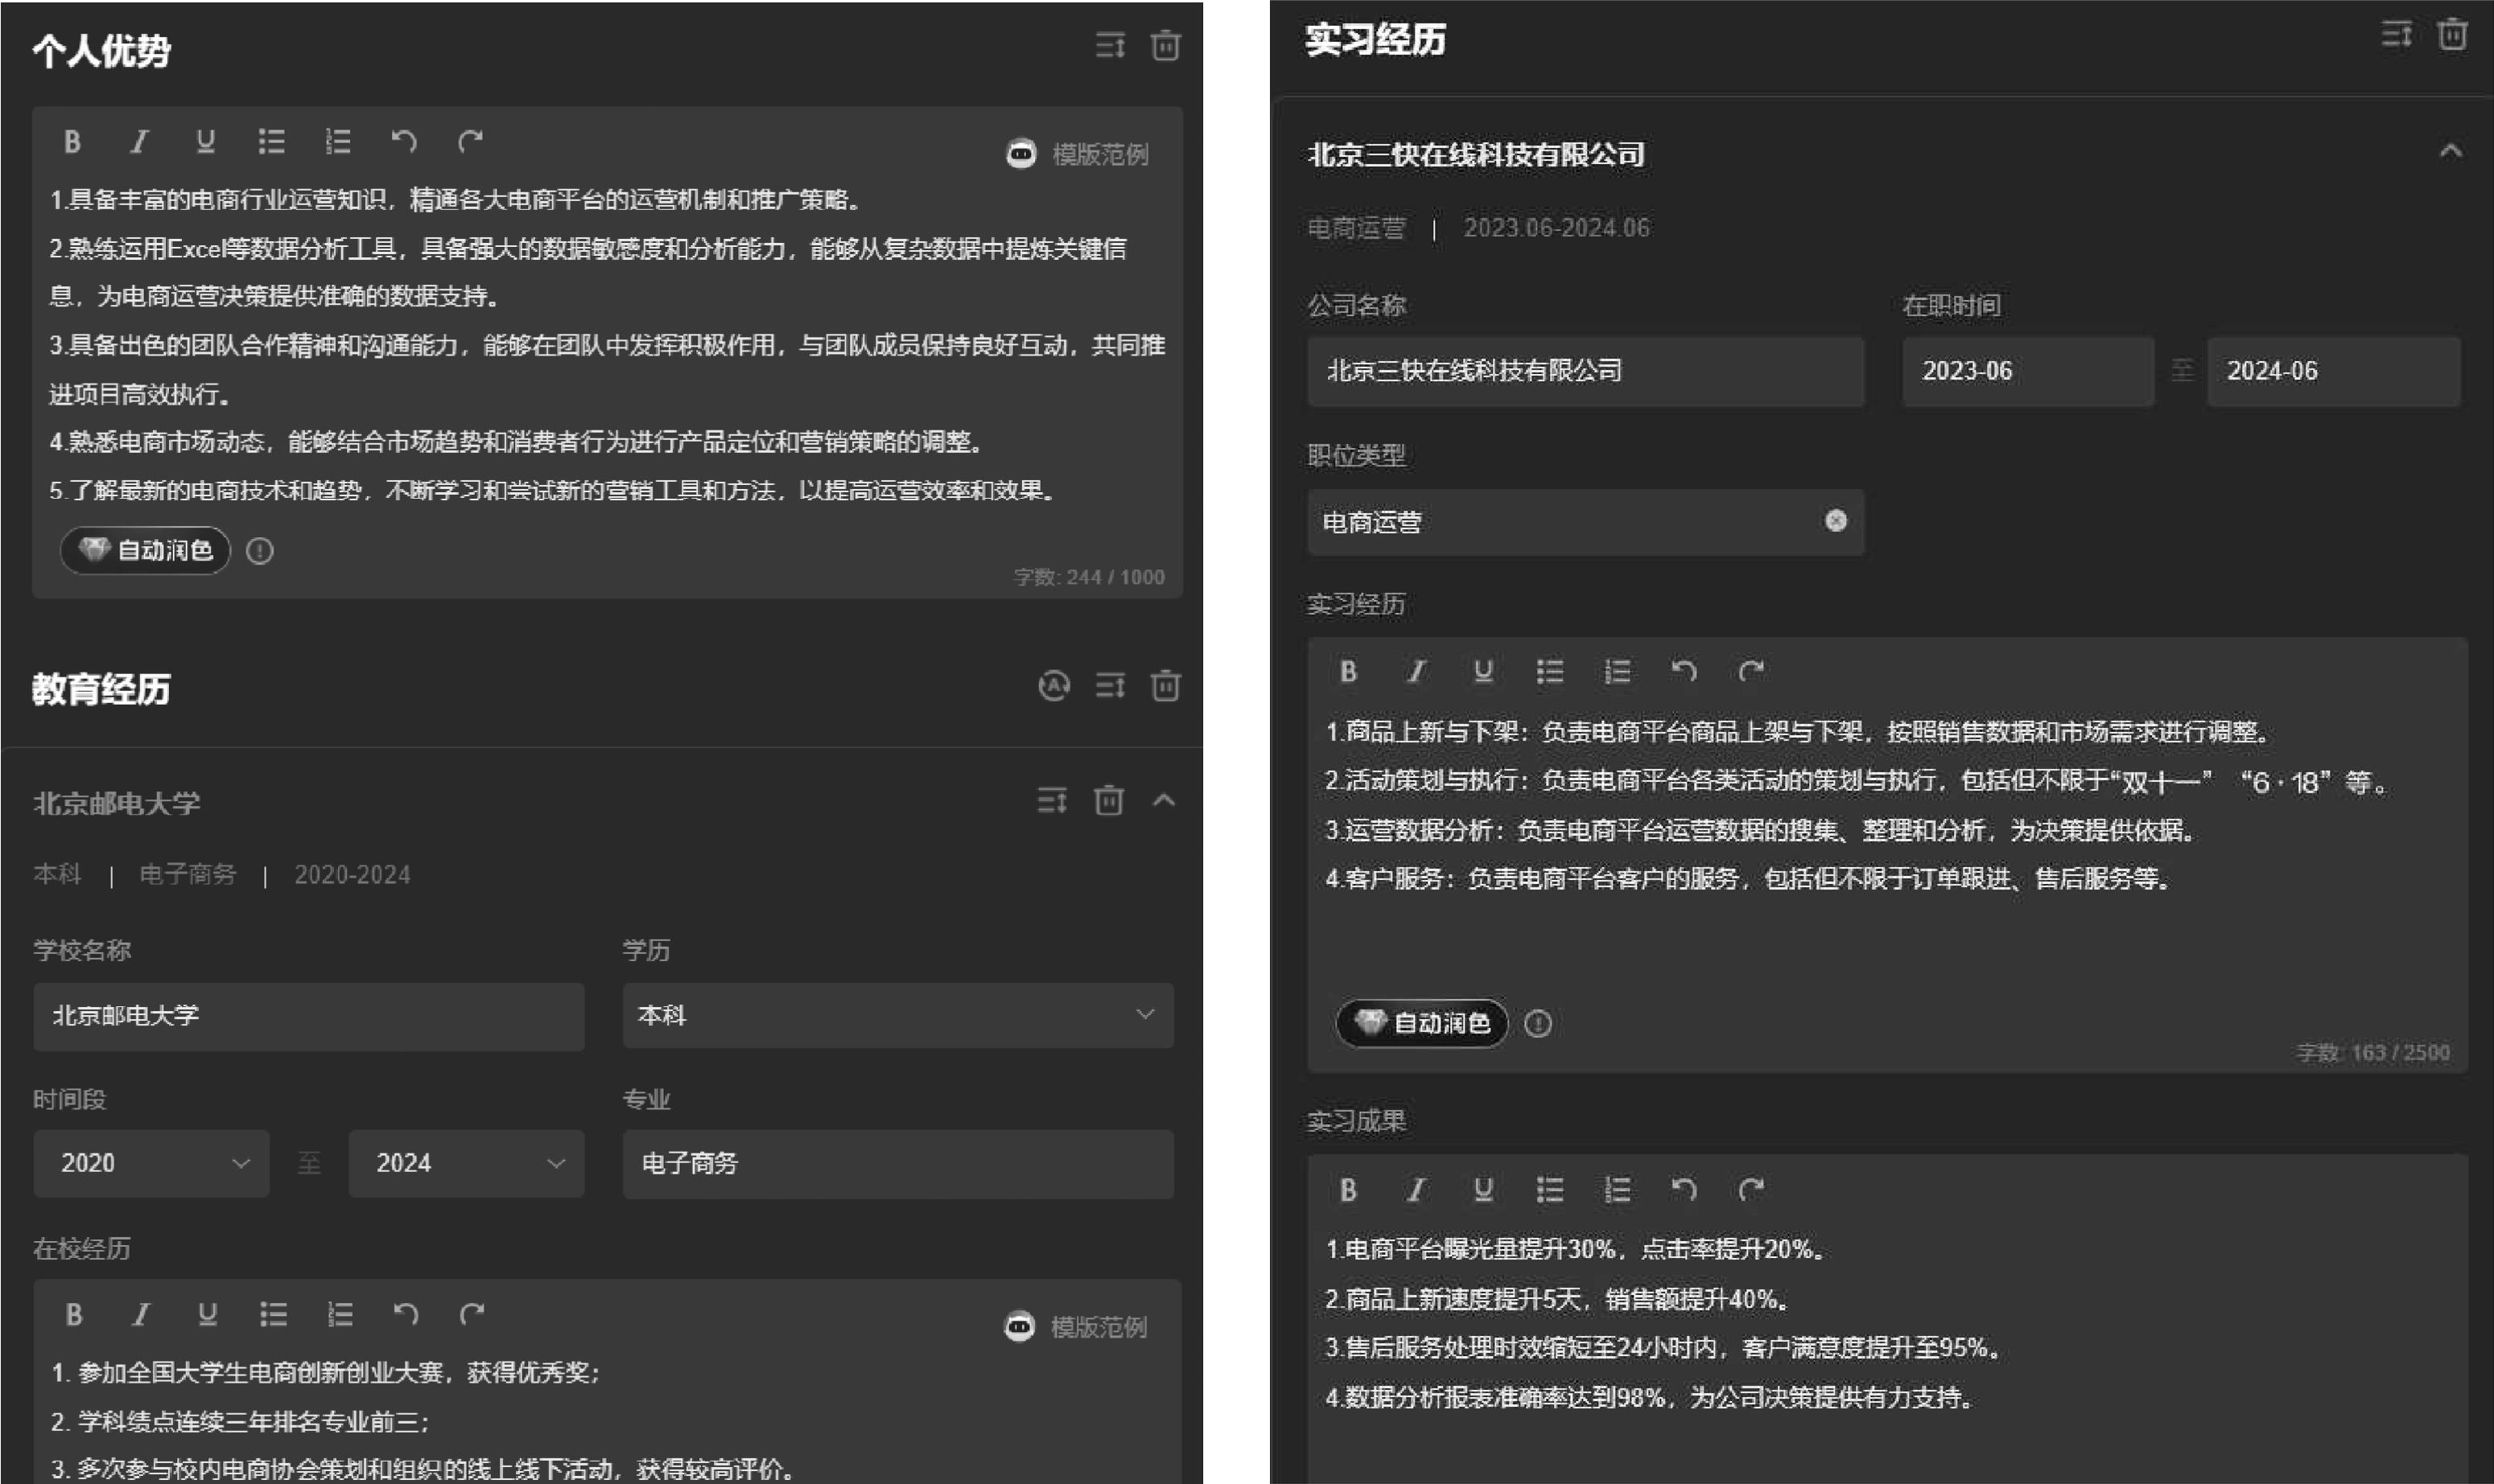
Task: Delete the 实习经历 section
Action: click(2452, 35)
